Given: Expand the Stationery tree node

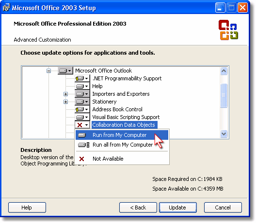Looking at the screenshot, I should point(65,102).
